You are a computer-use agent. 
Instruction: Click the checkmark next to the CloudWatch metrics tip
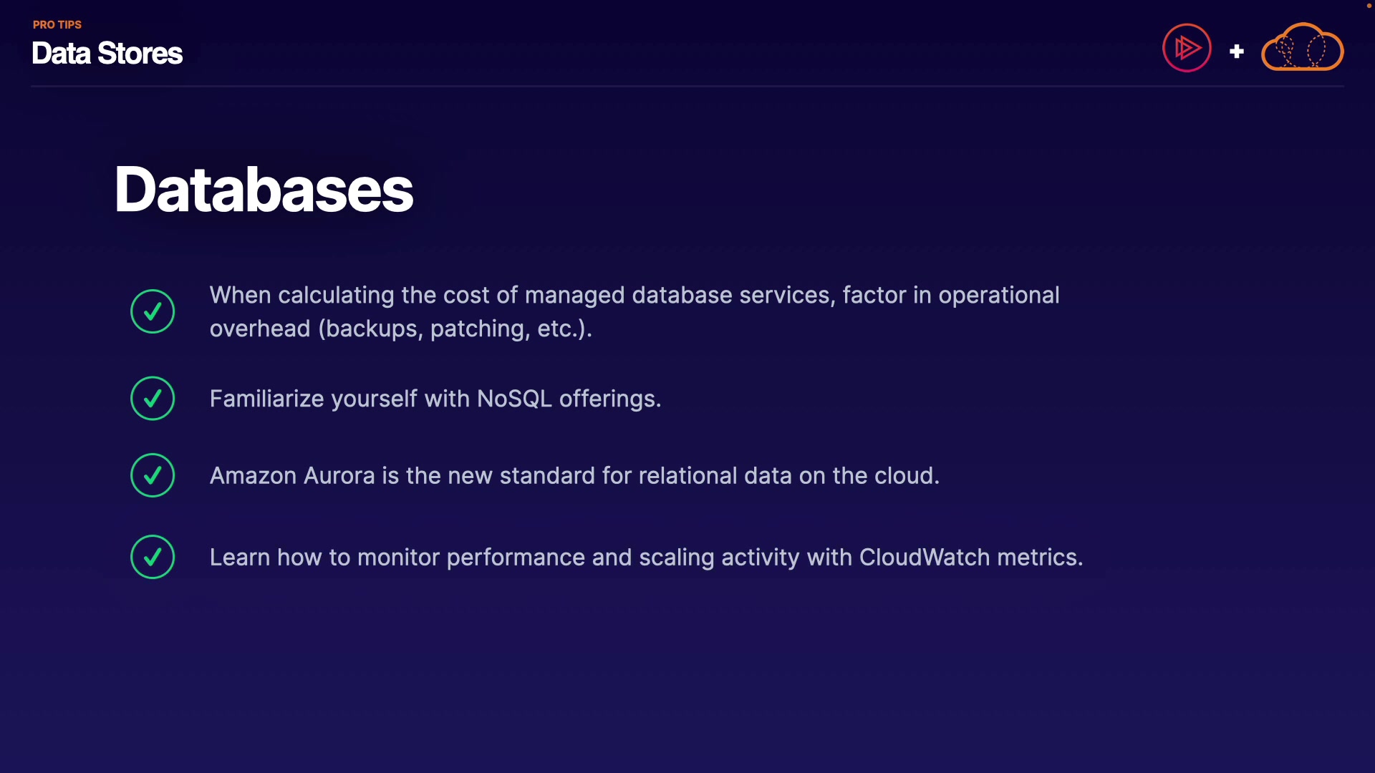(x=153, y=557)
